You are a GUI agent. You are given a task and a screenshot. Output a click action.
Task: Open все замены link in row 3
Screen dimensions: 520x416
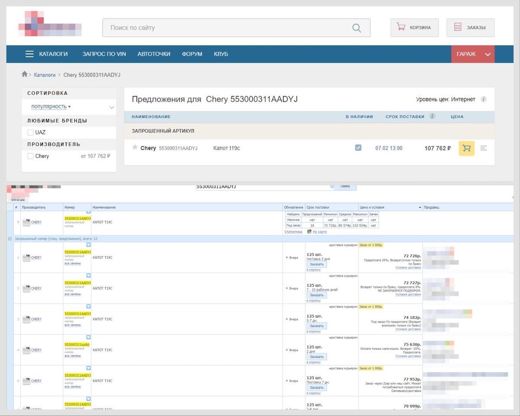point(73,325)
